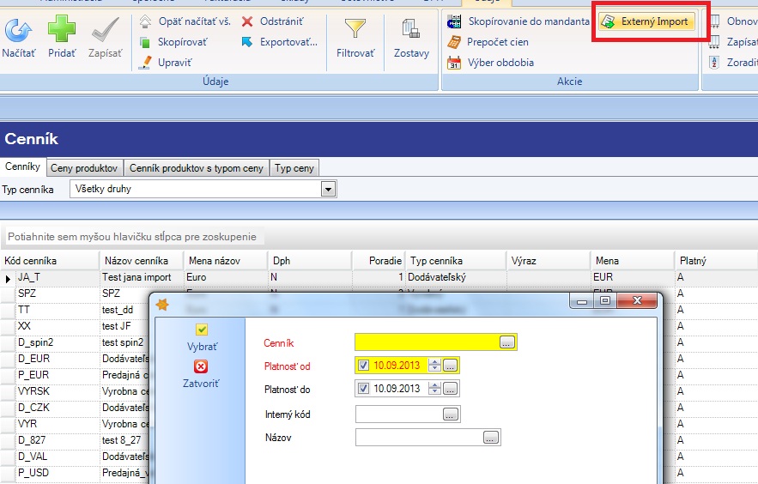Click the Vybrať button in the dialog
Screen dimensions: 758x484
pyautogui.click(x=202, y=337)
